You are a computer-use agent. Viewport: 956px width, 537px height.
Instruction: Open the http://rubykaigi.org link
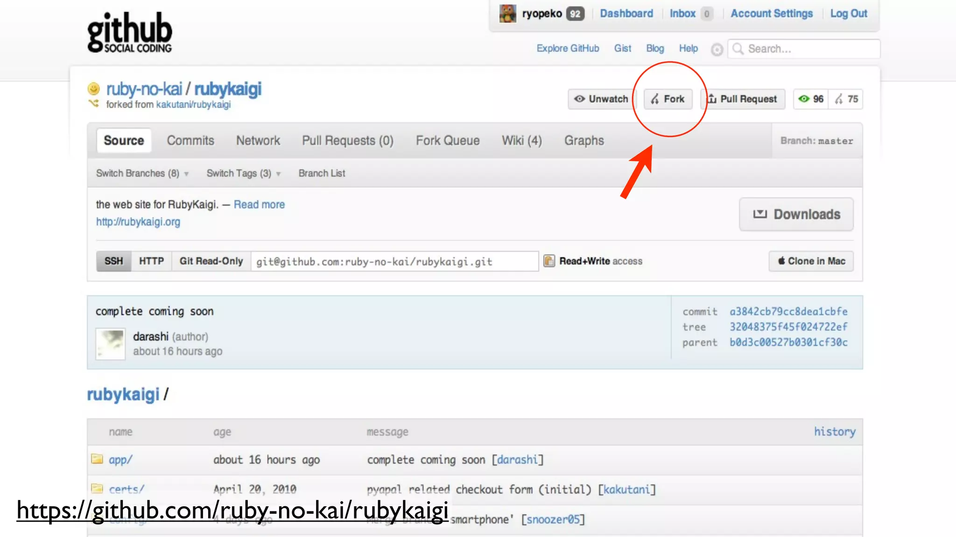click(x=138, y=222)
